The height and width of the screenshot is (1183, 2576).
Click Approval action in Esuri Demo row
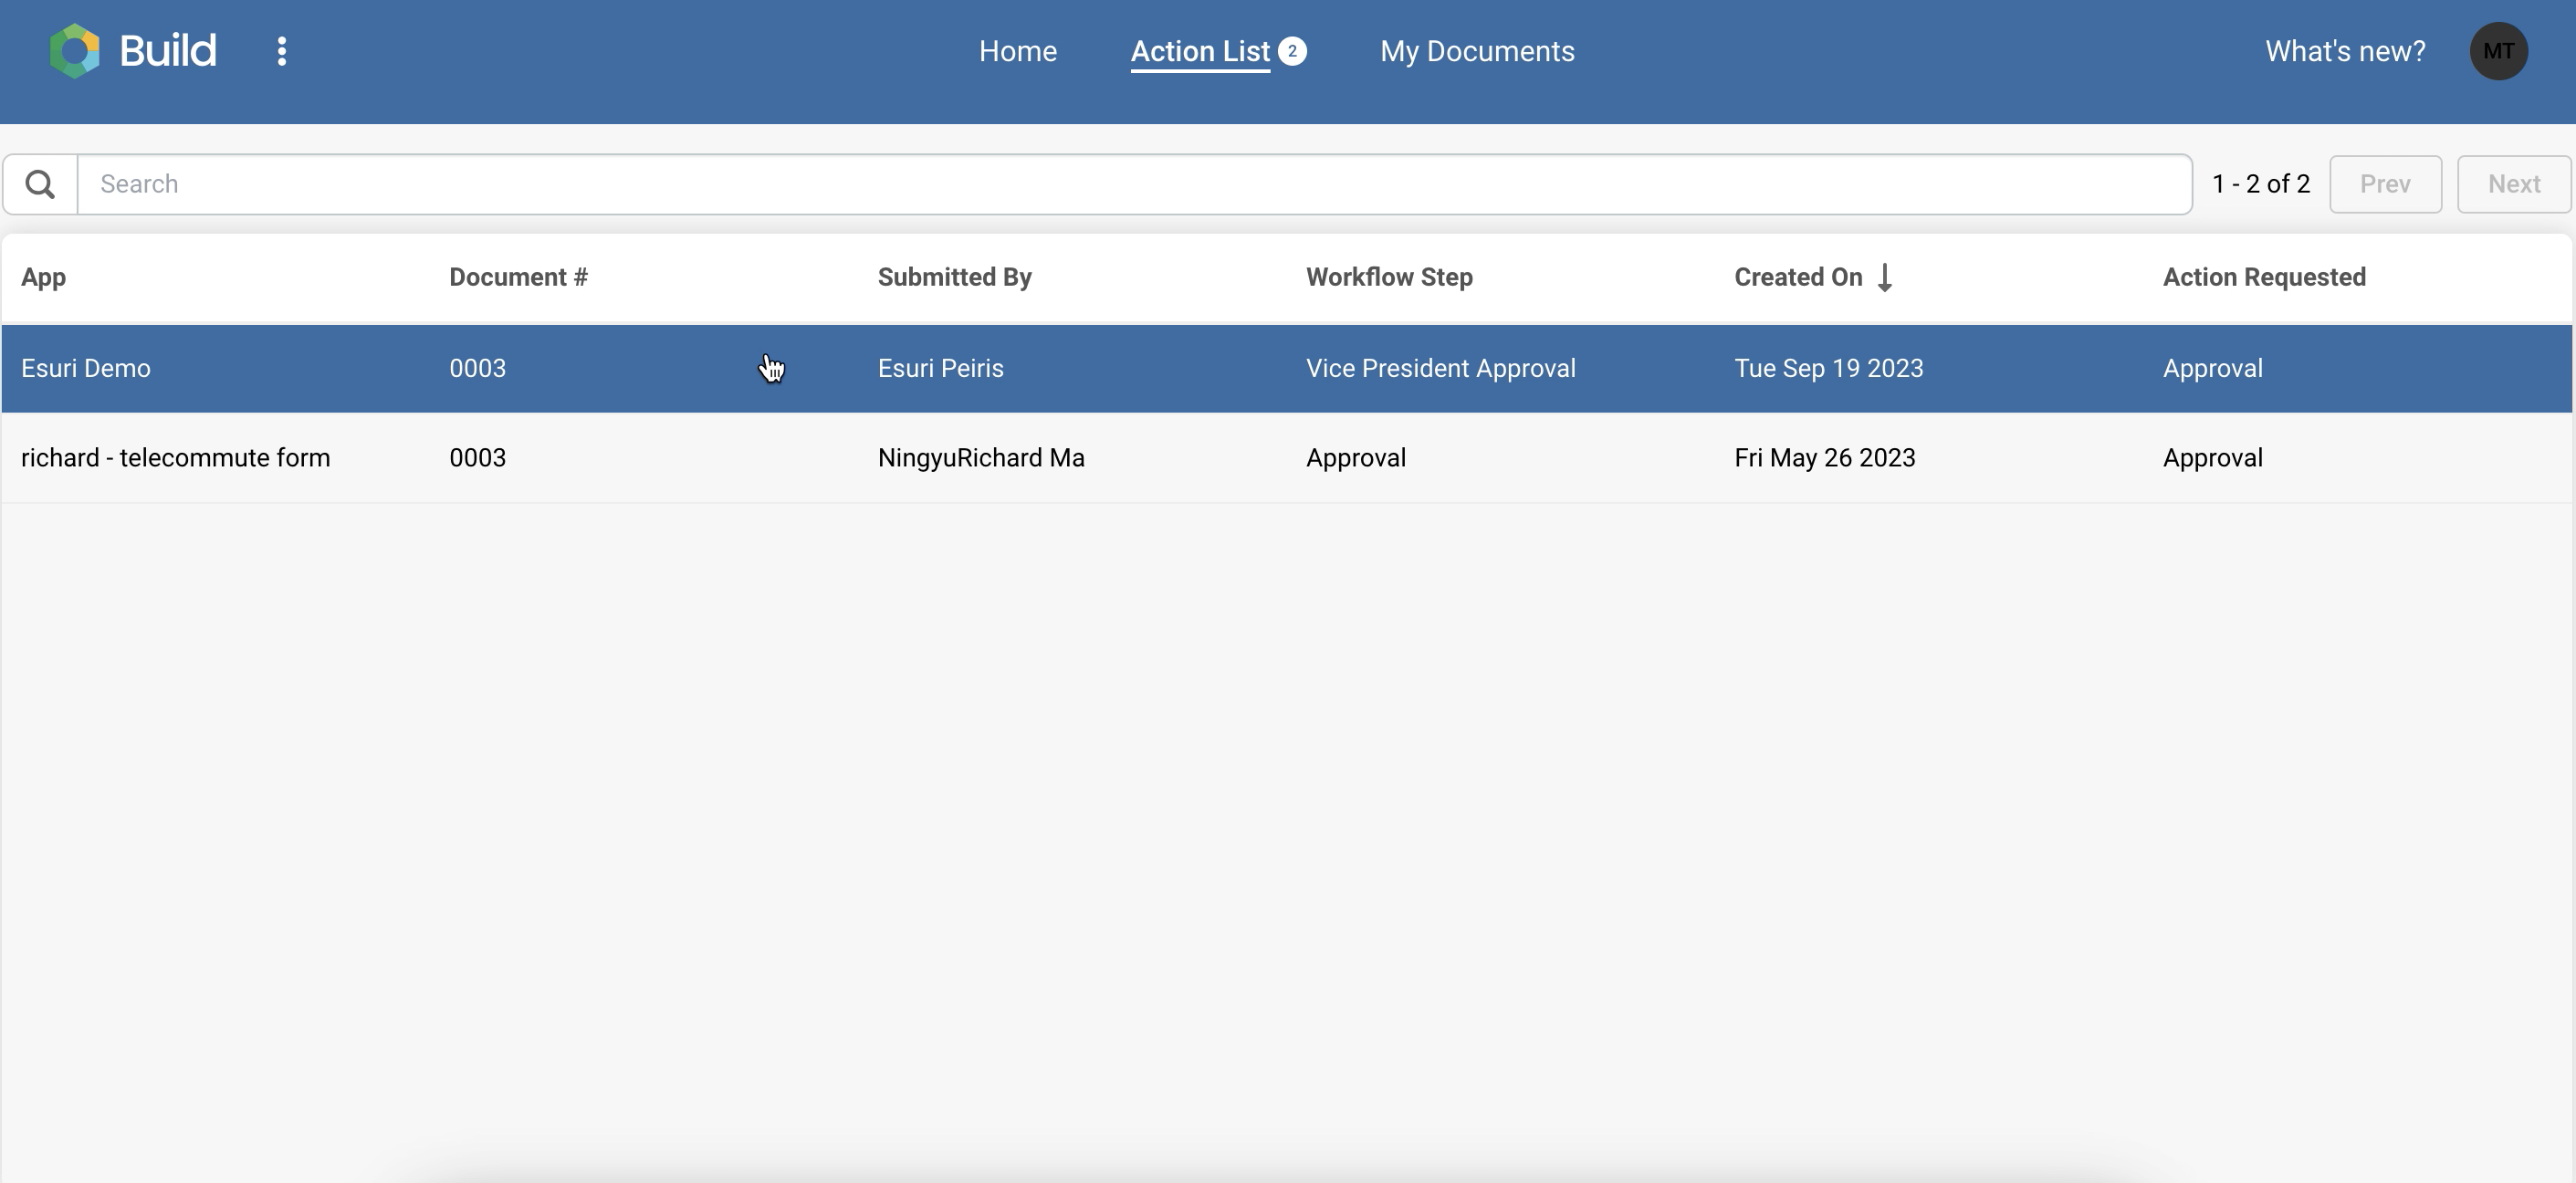point(2212,368)
